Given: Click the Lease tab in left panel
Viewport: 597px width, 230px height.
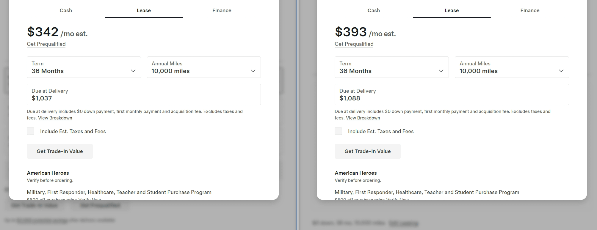Looking at the screenshot, I should [x=144, y=10].
